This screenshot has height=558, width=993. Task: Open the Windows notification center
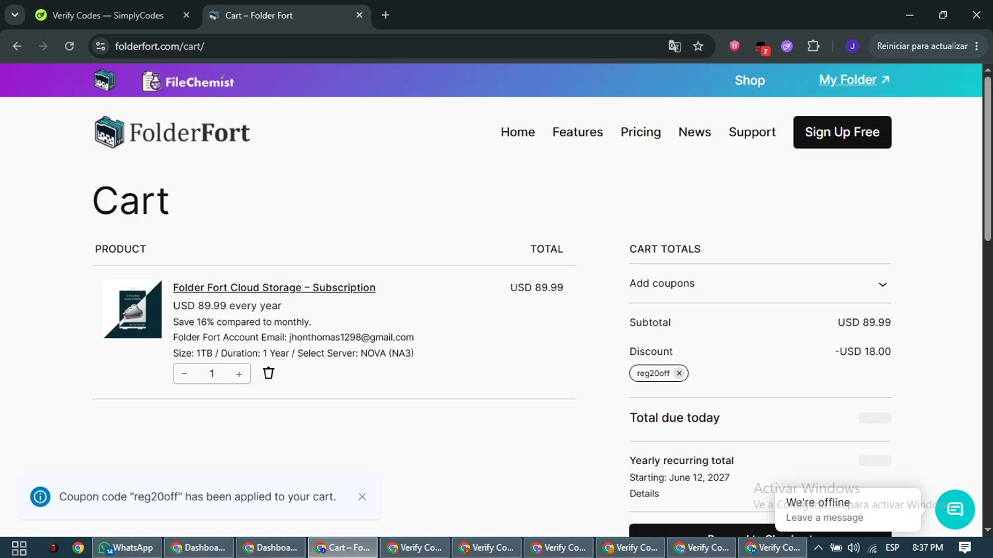pyautogui.click(x=965, y=548)
